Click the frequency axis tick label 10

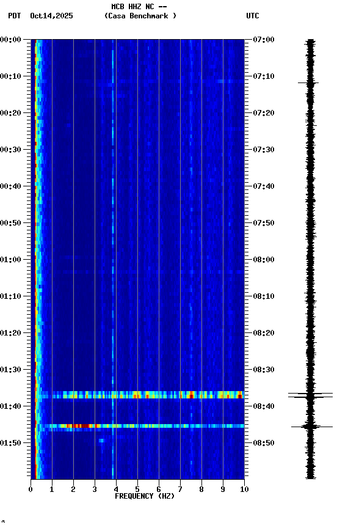[244, 490]
